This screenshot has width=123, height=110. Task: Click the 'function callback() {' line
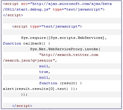click(x=26, y=44)
